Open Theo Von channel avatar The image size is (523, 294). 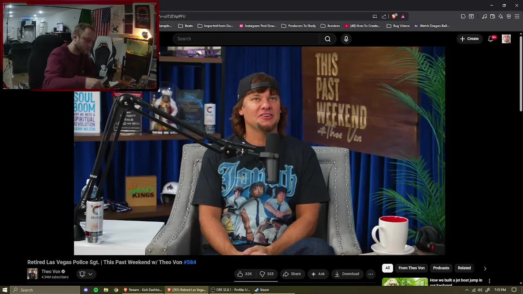(32, 274)
